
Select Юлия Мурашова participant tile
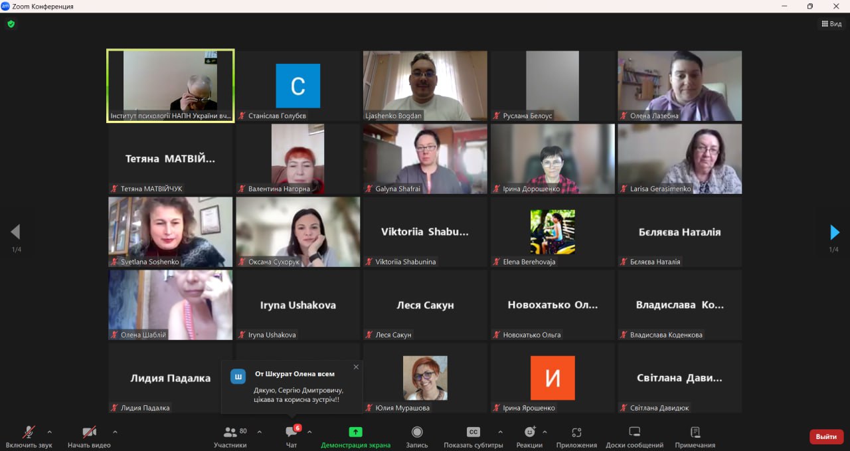pyautogui.click(x=425, y=378)
